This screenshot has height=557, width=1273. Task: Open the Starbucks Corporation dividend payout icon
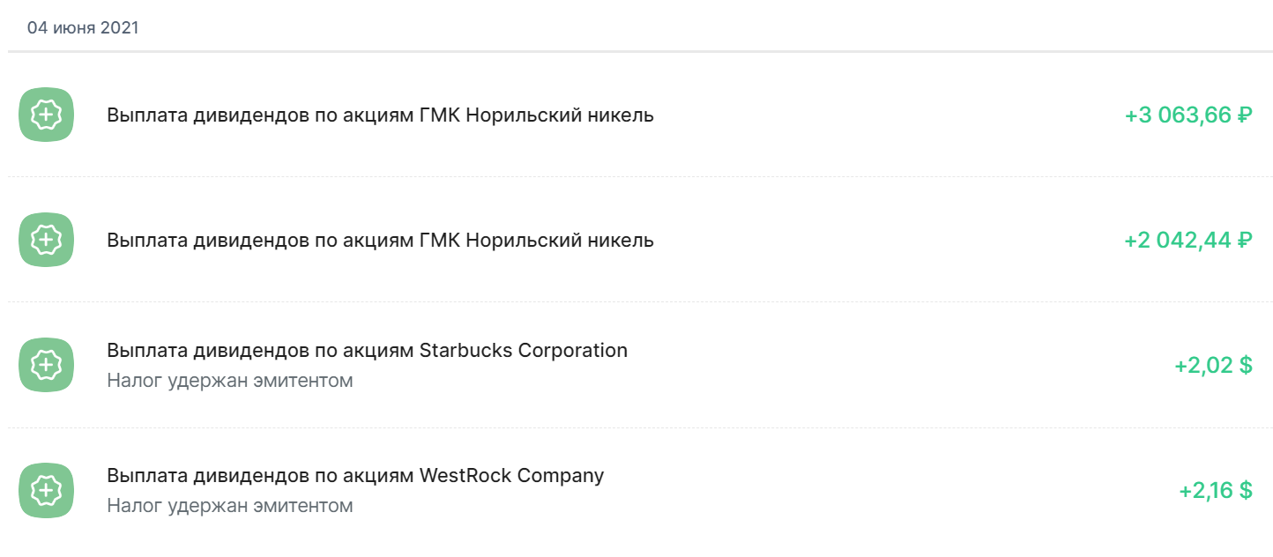point(46,365)
